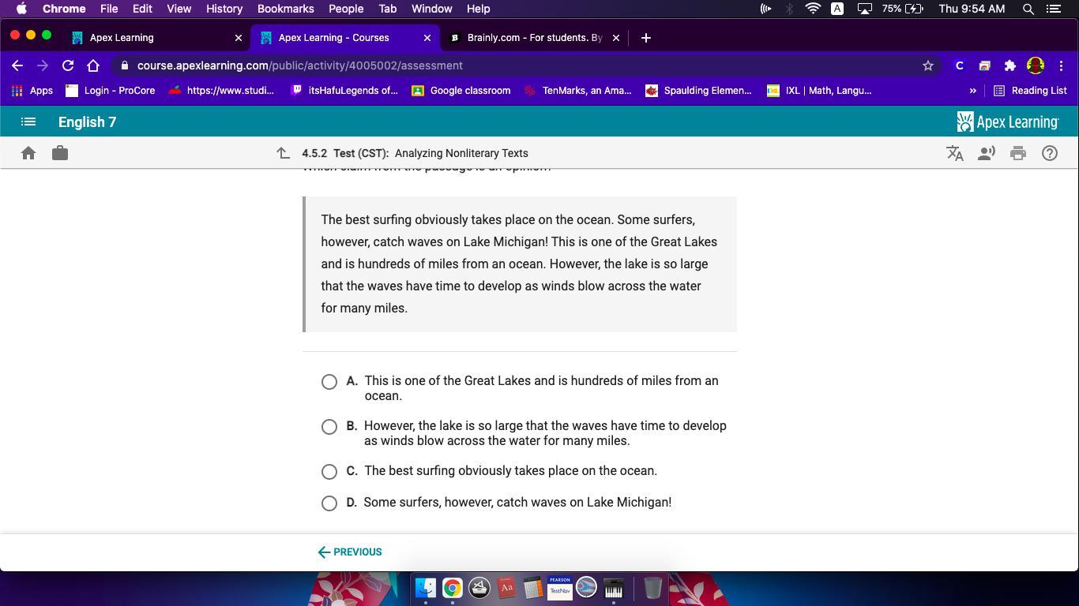
Task: Reload the current page
Action: 68,65
